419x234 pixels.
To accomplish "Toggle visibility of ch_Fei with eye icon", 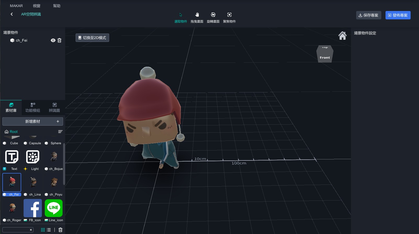I will (53, 40).
